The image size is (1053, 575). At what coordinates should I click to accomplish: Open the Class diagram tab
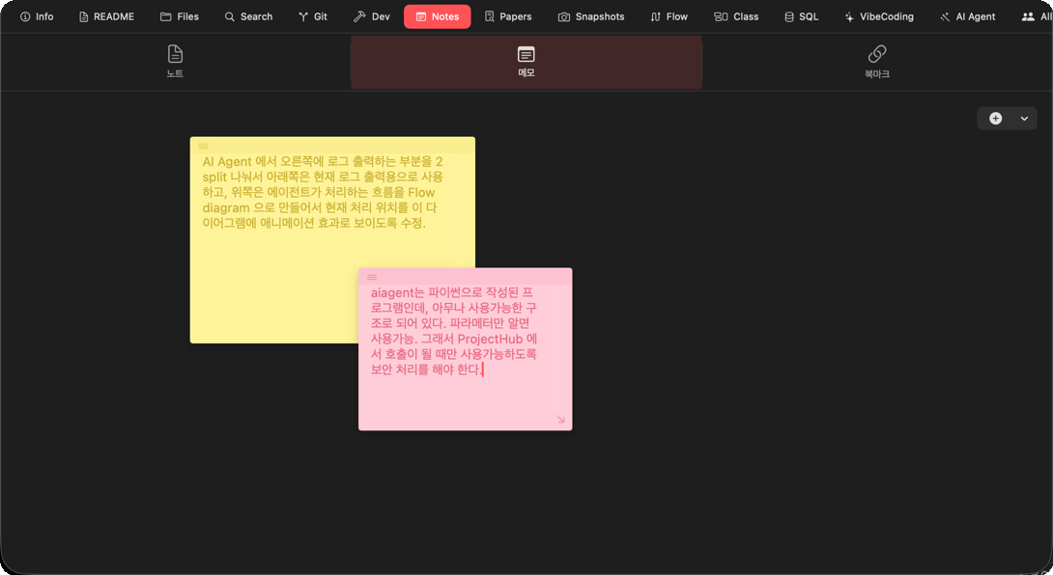coord(735,16)
